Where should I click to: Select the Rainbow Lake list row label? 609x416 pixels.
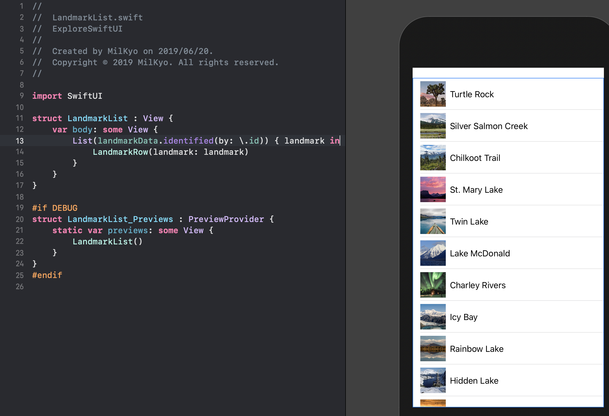476,349
